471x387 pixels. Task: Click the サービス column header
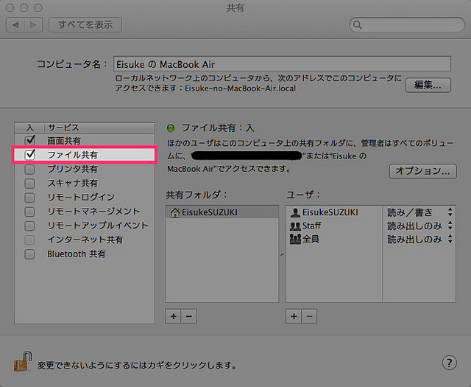(100, 128)
